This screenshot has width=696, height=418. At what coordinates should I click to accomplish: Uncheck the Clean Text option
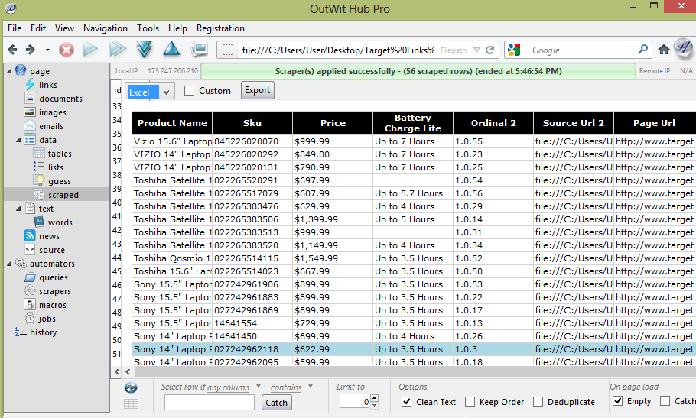click(406, 402)
